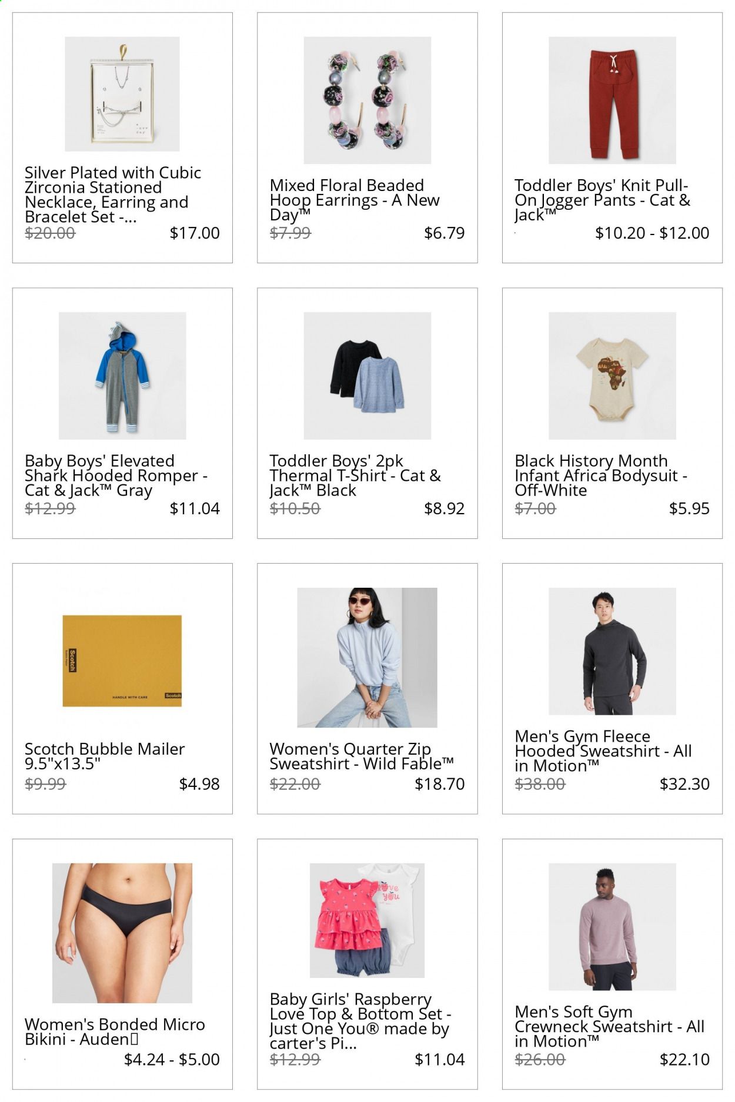This screenshot has width=735, height=1102.
Task: Click Toddler Boys' Knit Pull-On Jogger Pants title
Action: pos(602,200)
